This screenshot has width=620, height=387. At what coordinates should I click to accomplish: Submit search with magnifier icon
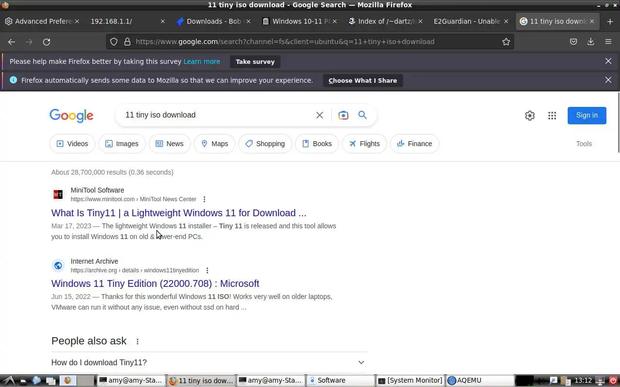point(362,115)
